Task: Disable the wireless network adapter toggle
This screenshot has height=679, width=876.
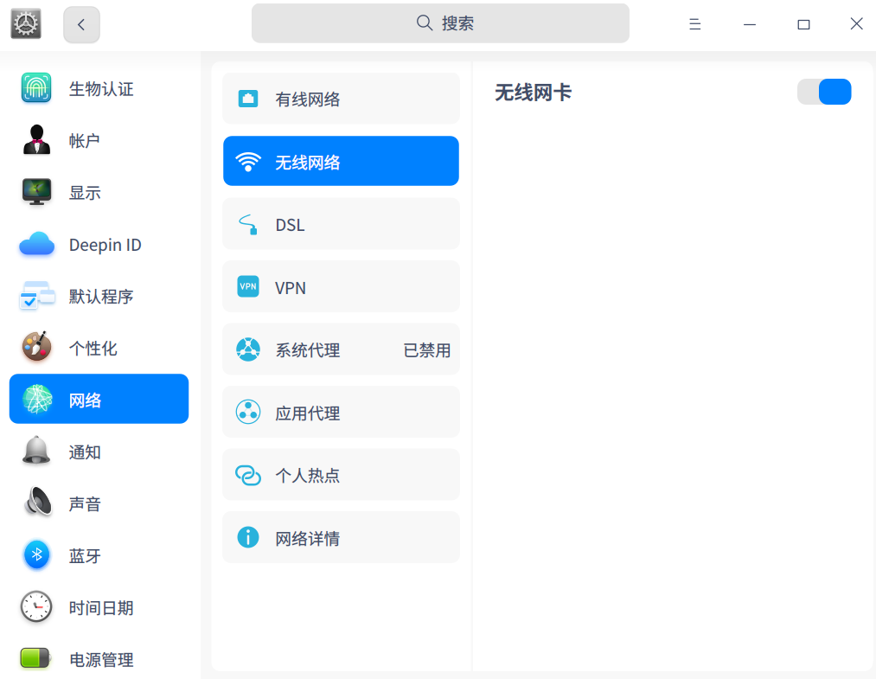Action: coord(823,91)
